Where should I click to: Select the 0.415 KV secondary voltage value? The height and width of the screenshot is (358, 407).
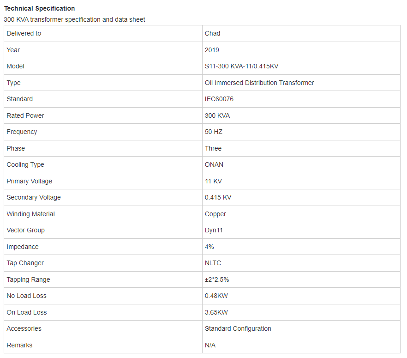[218, 197]
